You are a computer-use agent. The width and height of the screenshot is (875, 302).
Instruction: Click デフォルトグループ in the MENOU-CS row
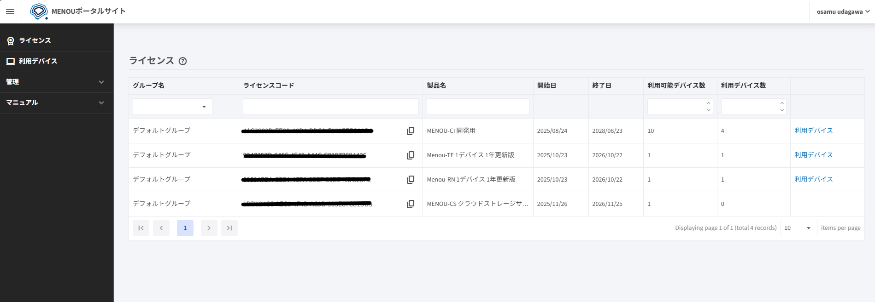(162, 204)
